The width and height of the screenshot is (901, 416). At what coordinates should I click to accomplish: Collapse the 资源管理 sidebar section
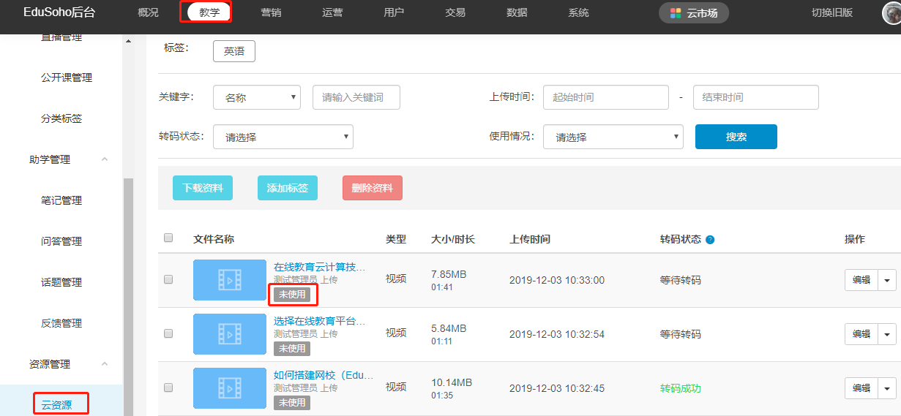(x=105, y=364)
